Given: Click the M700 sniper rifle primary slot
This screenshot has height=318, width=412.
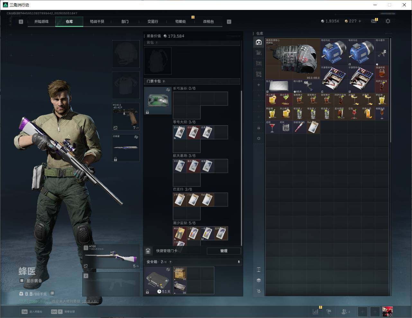Looking at the screenshot, I should (111, 256).
